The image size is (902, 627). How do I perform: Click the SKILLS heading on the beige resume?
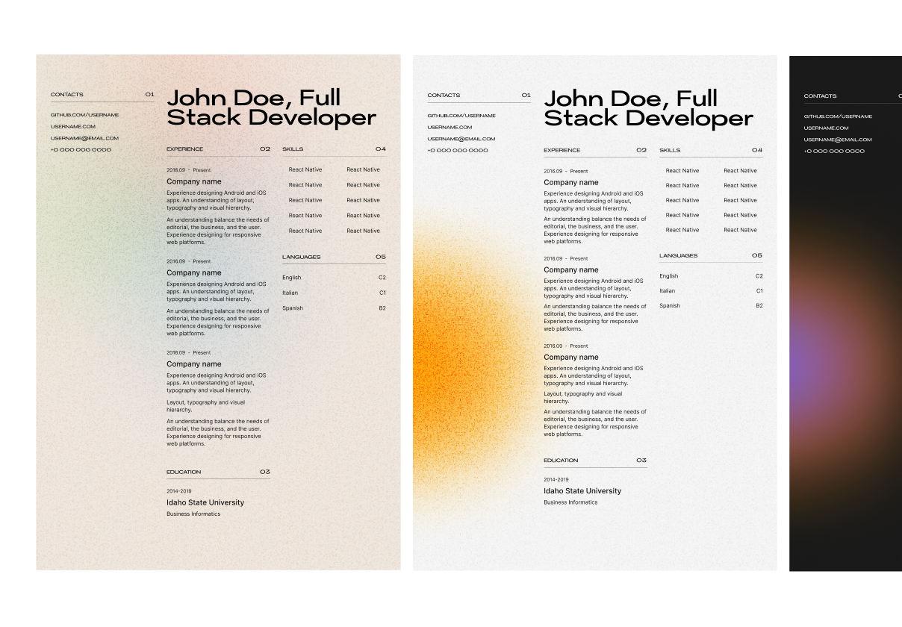(x=293, y=149)
